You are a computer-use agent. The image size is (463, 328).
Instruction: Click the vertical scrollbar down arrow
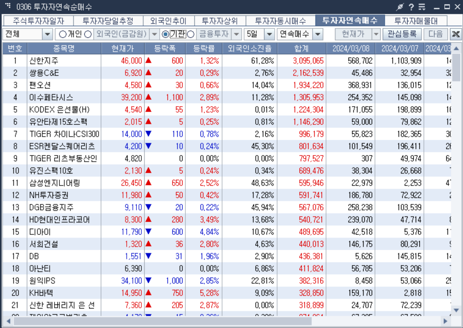(456, 310)
